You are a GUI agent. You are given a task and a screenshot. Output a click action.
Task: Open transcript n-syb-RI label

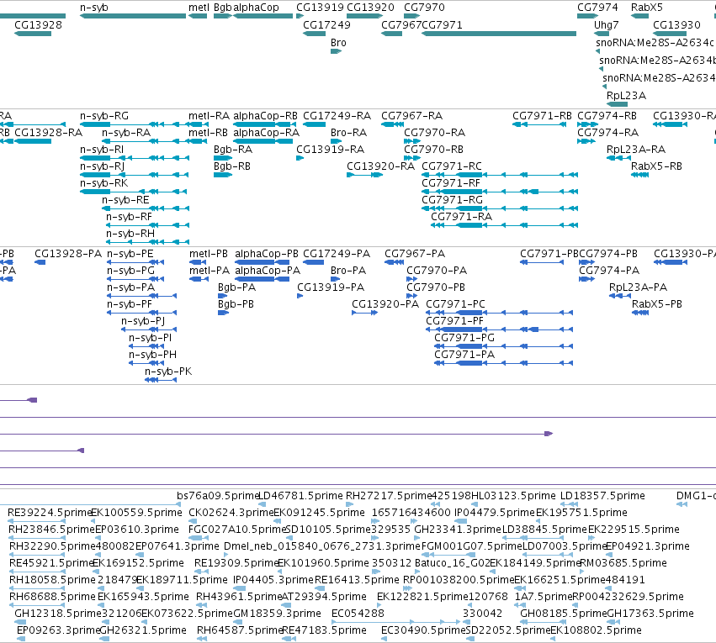[x=102, y=150]
